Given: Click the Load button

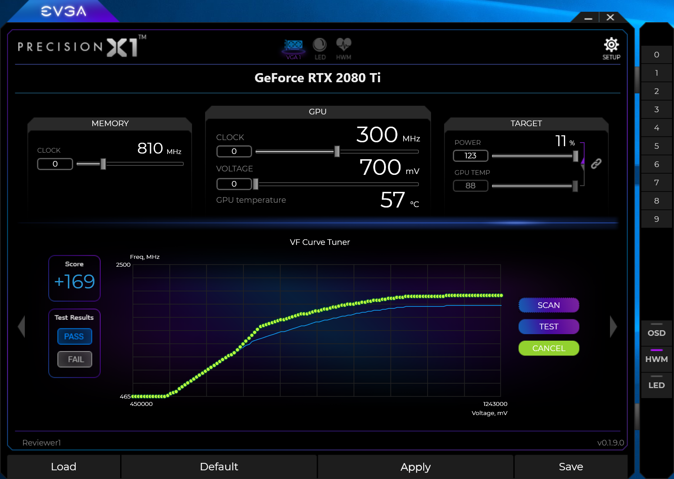Looking at the screenshot, I should click(64, 467).
